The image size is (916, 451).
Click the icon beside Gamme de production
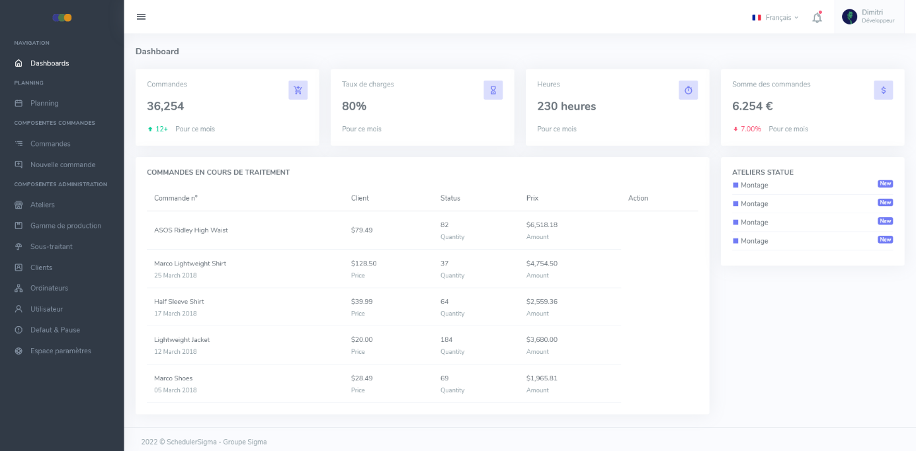pos(19,226)
